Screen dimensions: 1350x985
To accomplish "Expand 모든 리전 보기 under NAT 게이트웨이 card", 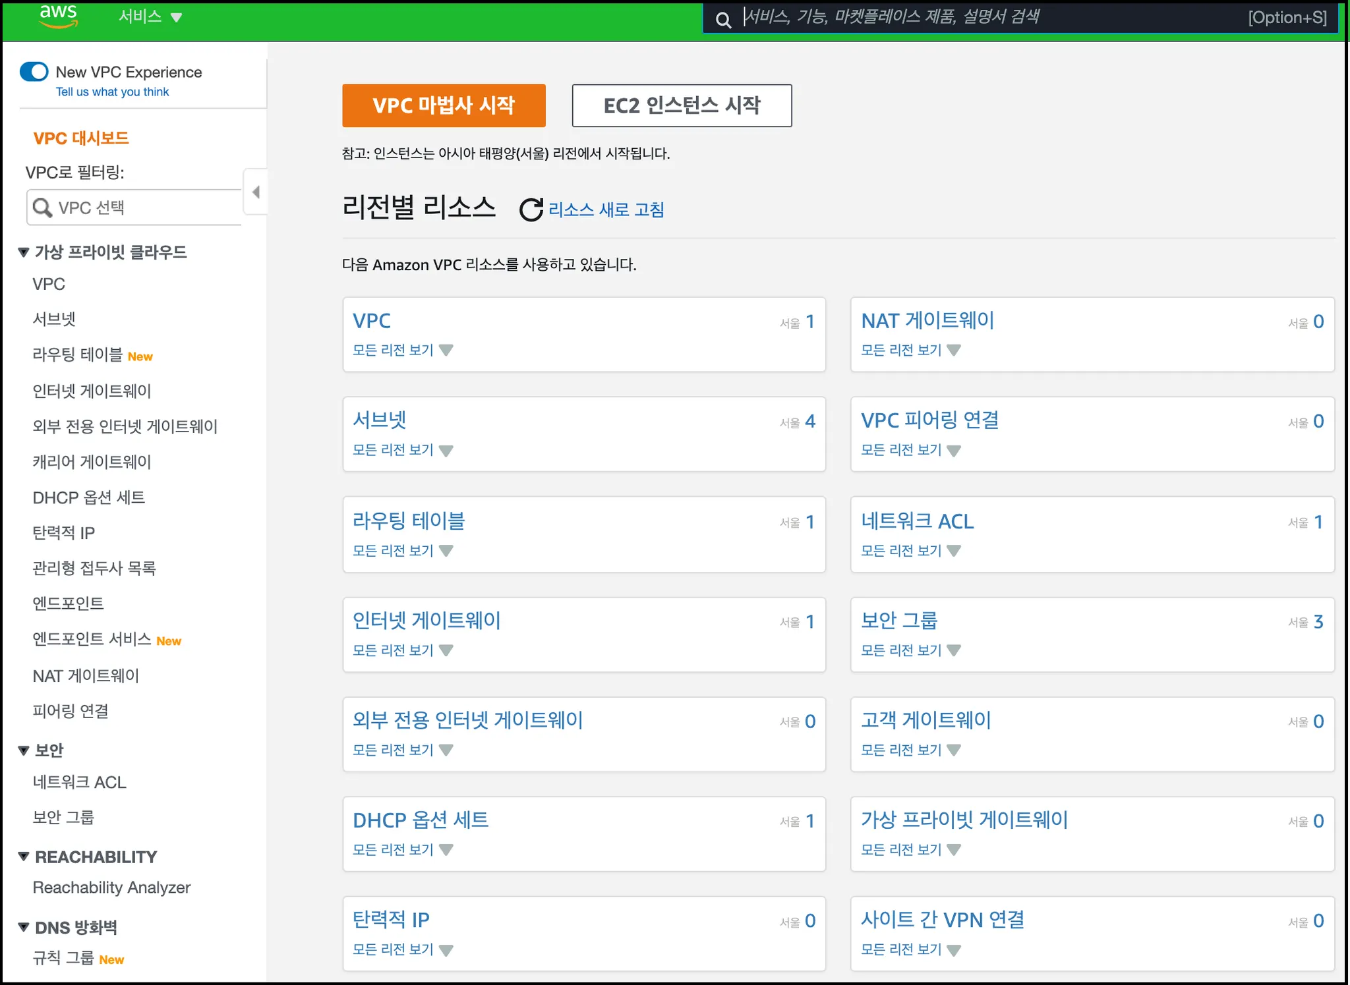I will click(x=910, y=350).
